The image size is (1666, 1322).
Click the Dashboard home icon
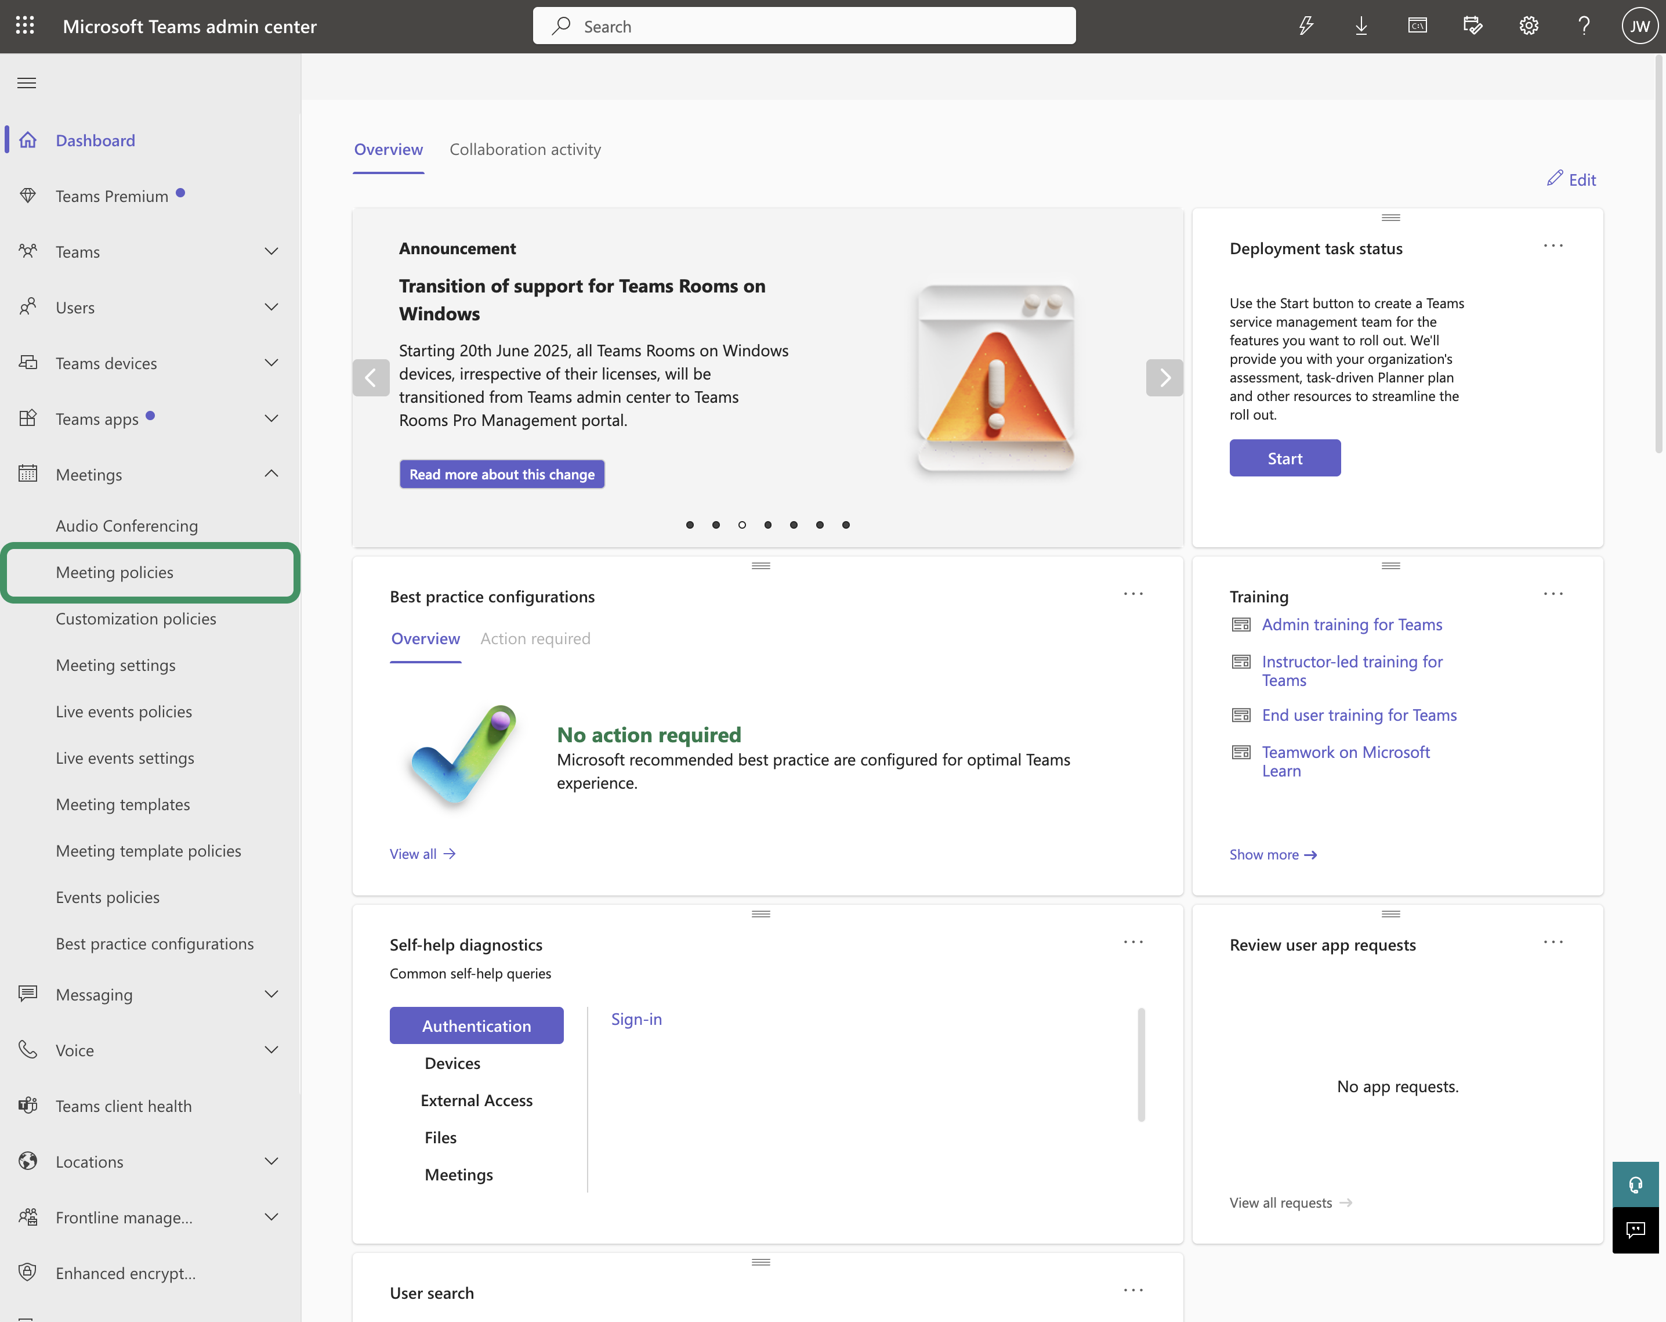pyautogui.click(x=28, y=140)
